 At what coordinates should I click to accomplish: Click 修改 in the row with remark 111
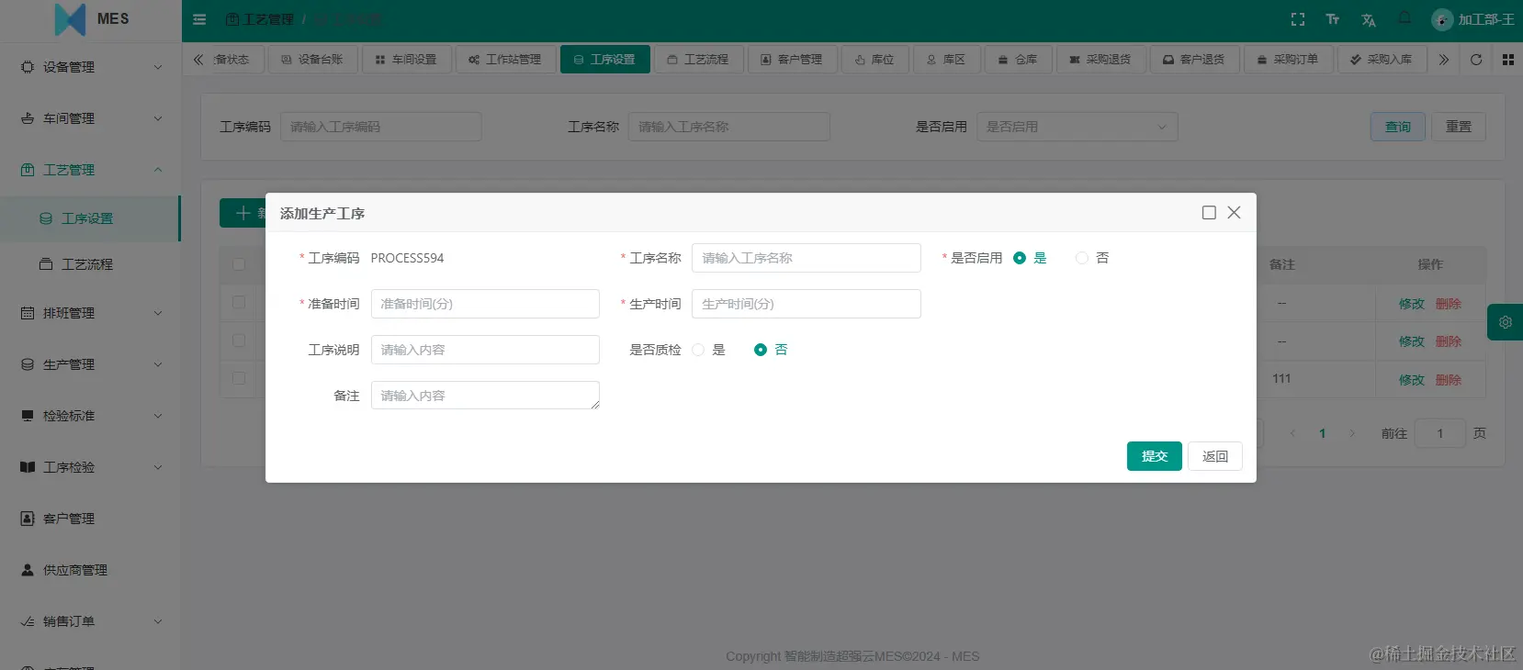pos(1412,380)
